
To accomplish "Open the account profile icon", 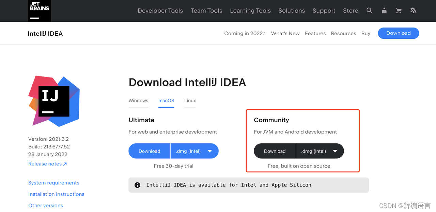I will pos(384,11).
